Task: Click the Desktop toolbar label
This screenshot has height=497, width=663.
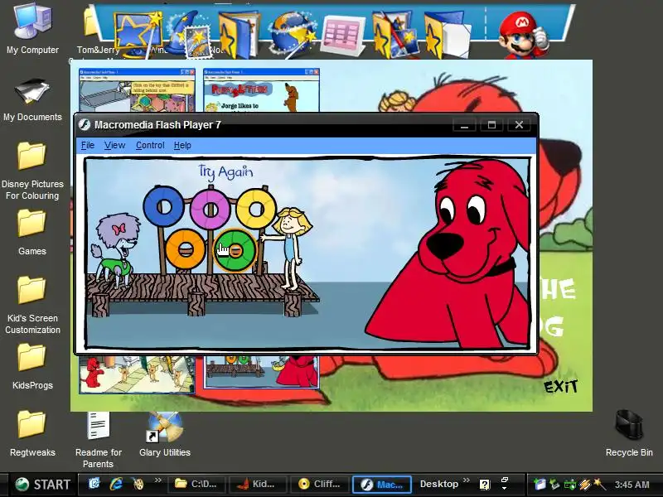Action: click(x=439, y=485)
